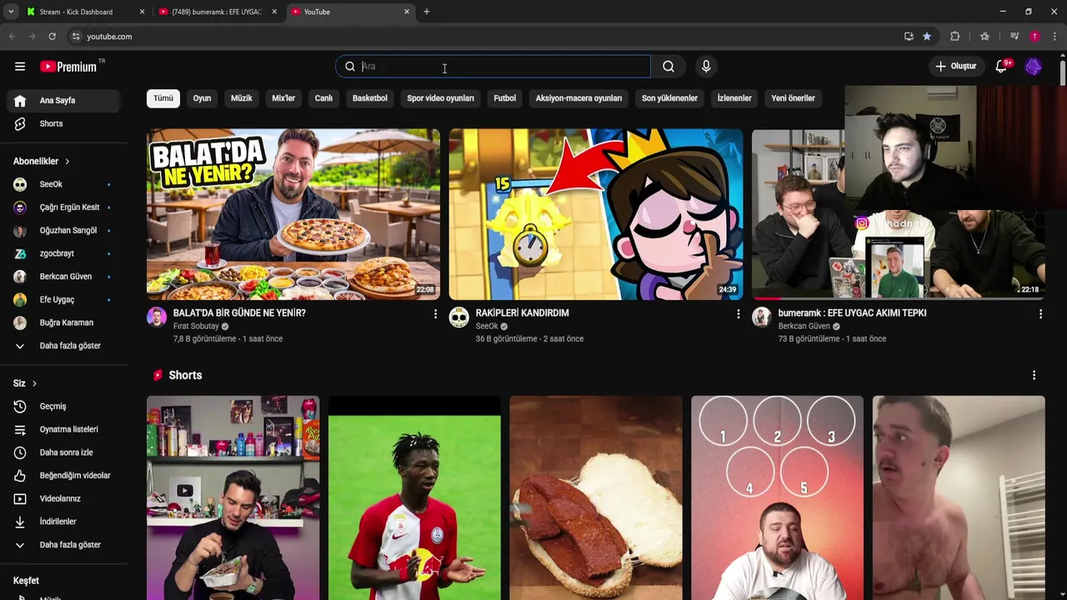Open the purple account avatar menu

tap(1034, 67)
